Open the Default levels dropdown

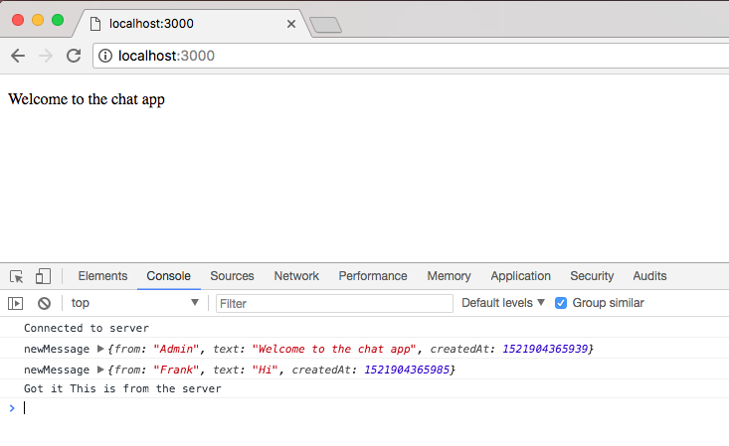point(503,303)
